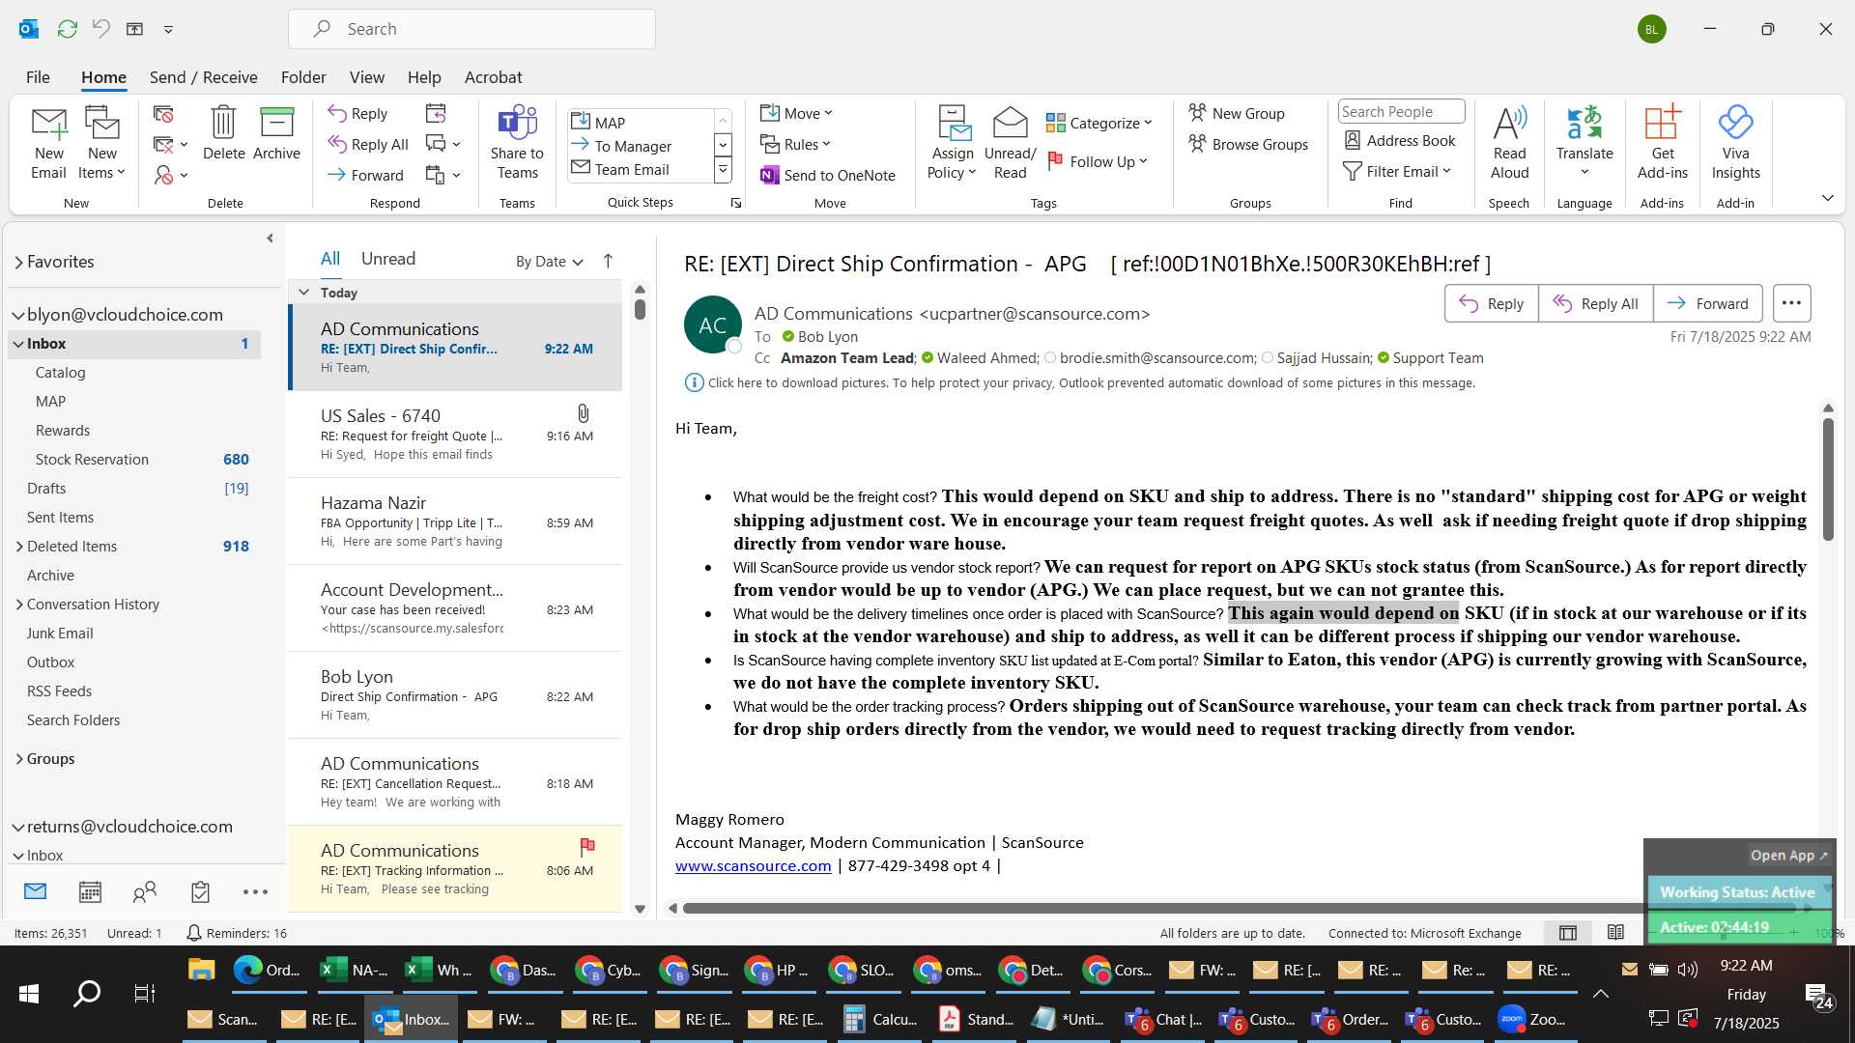Open Zoom from the Windows taskbar
This screenshot has width=1855, height=1043.
tap(1532, 1019)
